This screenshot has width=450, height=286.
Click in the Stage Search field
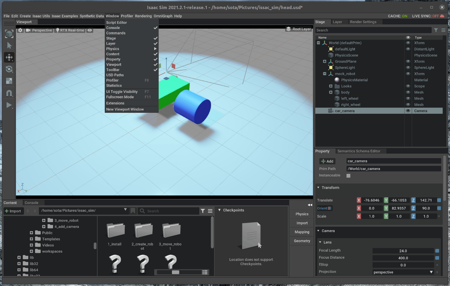[373, 30]
